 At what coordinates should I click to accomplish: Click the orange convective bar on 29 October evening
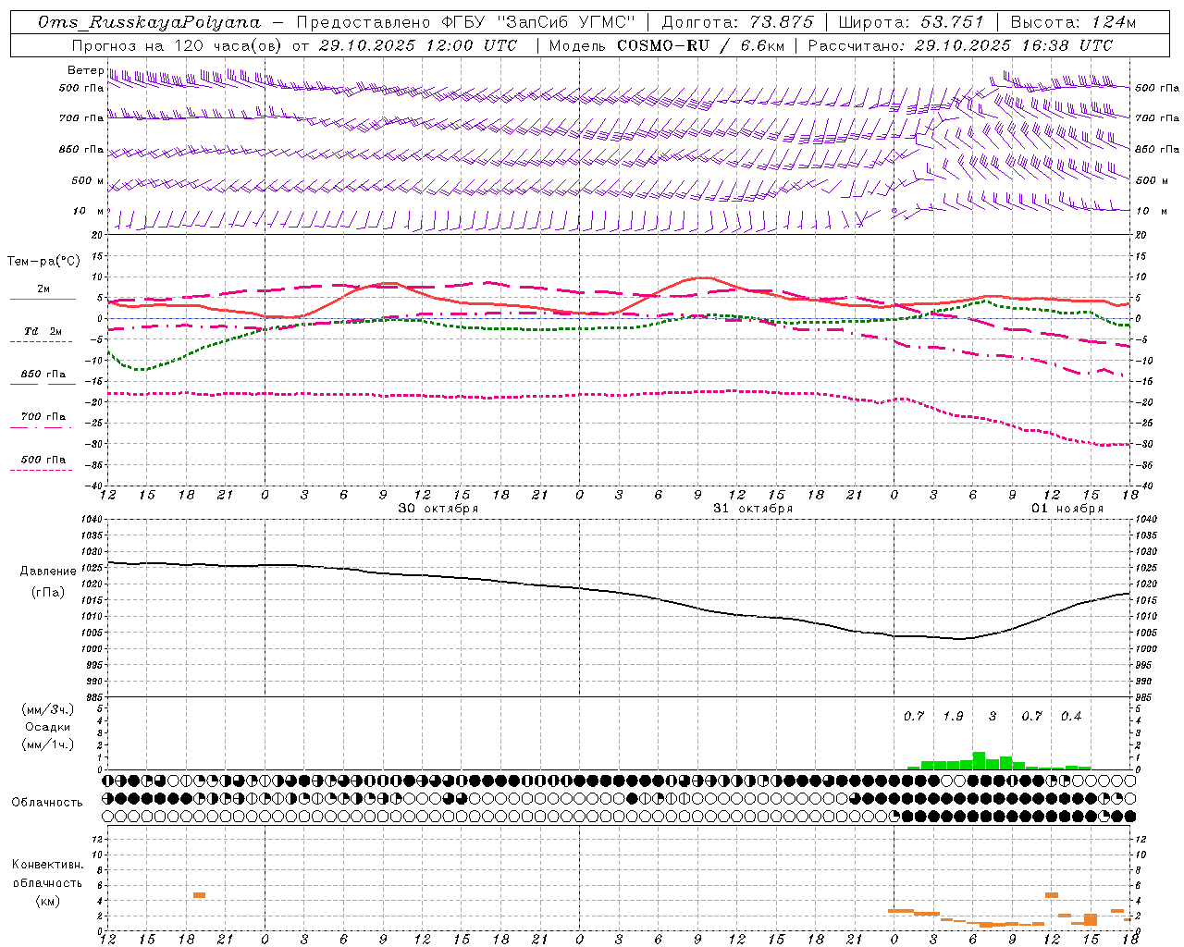click(199, 895)
